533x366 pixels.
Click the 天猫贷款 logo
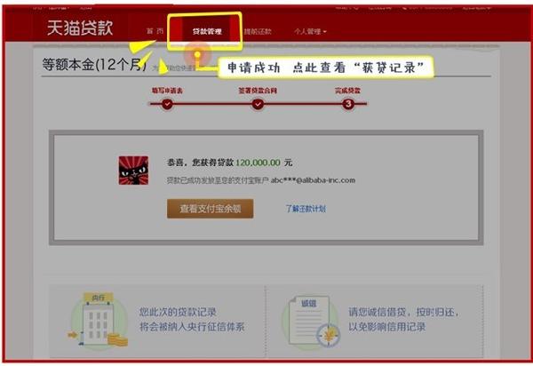[x=82, y=29]
